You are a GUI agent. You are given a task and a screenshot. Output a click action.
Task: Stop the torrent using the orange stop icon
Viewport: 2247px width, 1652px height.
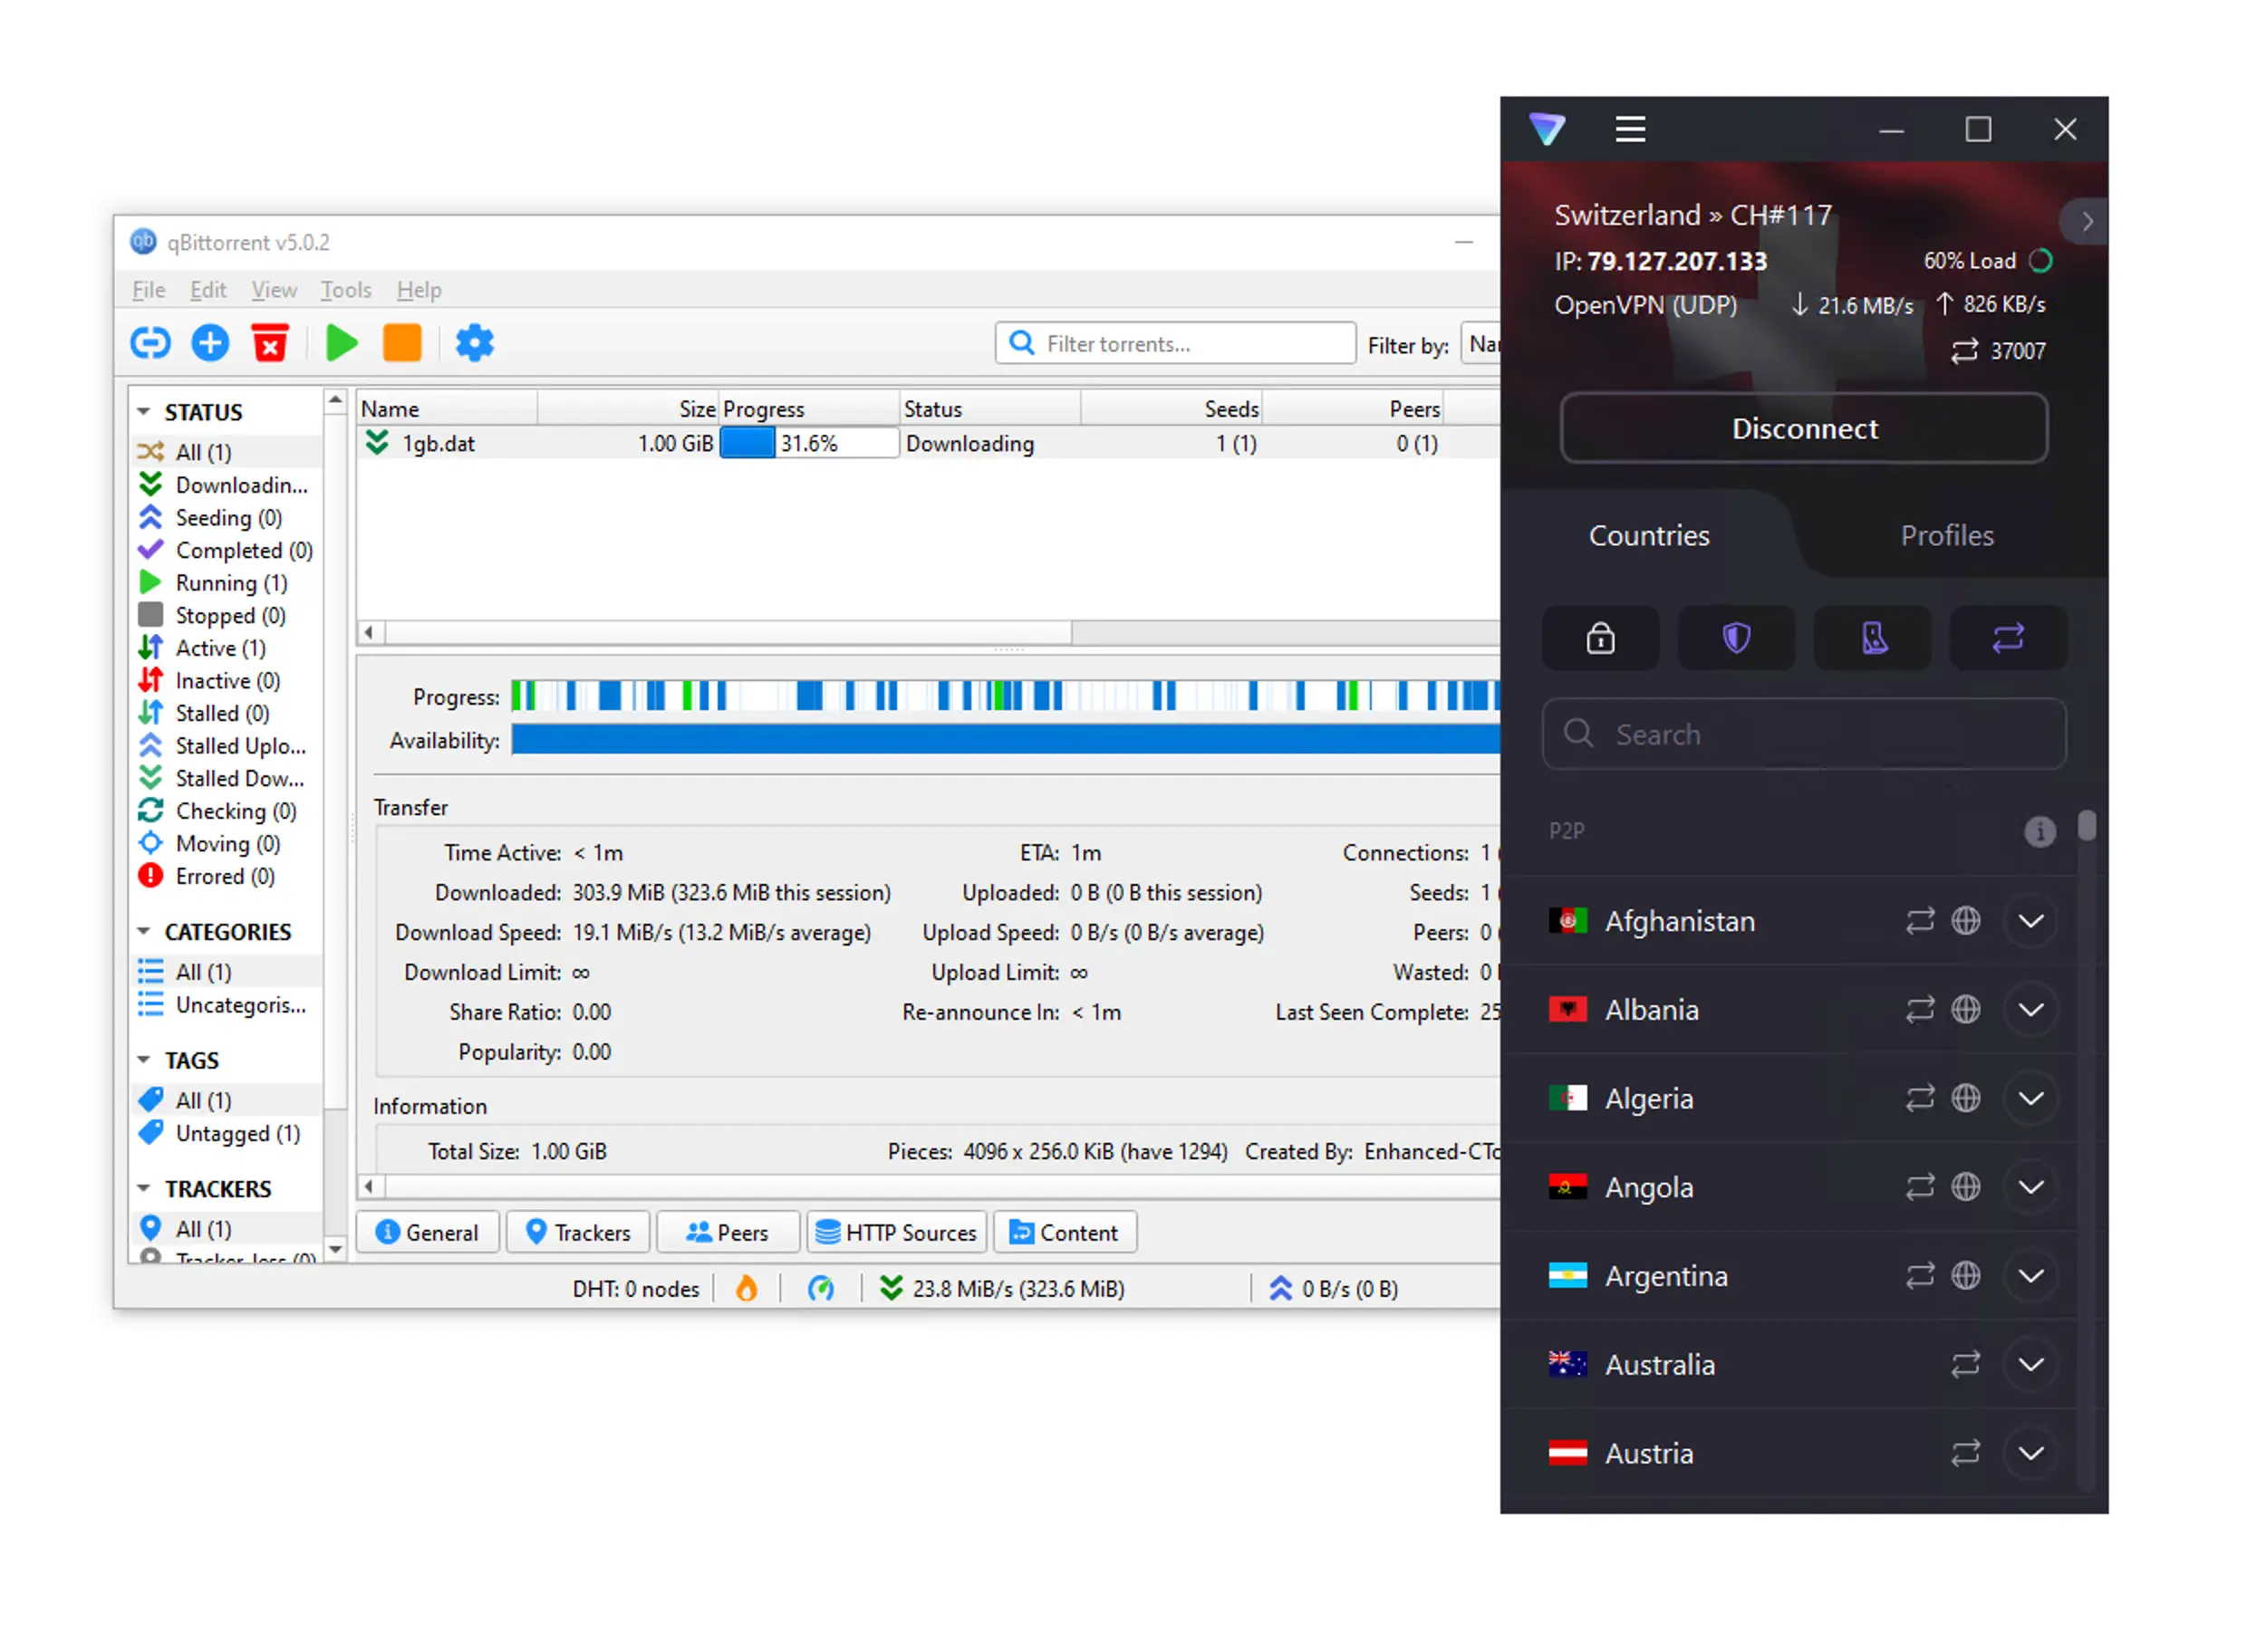[402, 343]
